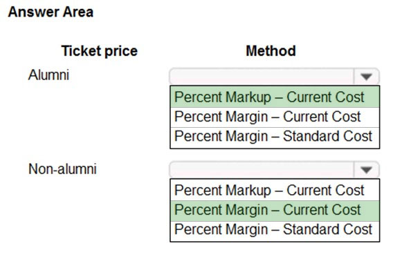Click the Alumni row label
Image resolution: width=411 pixels, height=268 pixels.
click(48, 75)
